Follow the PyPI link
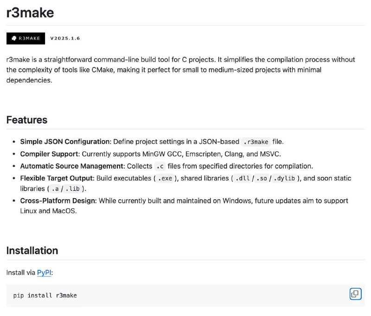This screenshot has height=316, width=371. (x=44, y=273)
